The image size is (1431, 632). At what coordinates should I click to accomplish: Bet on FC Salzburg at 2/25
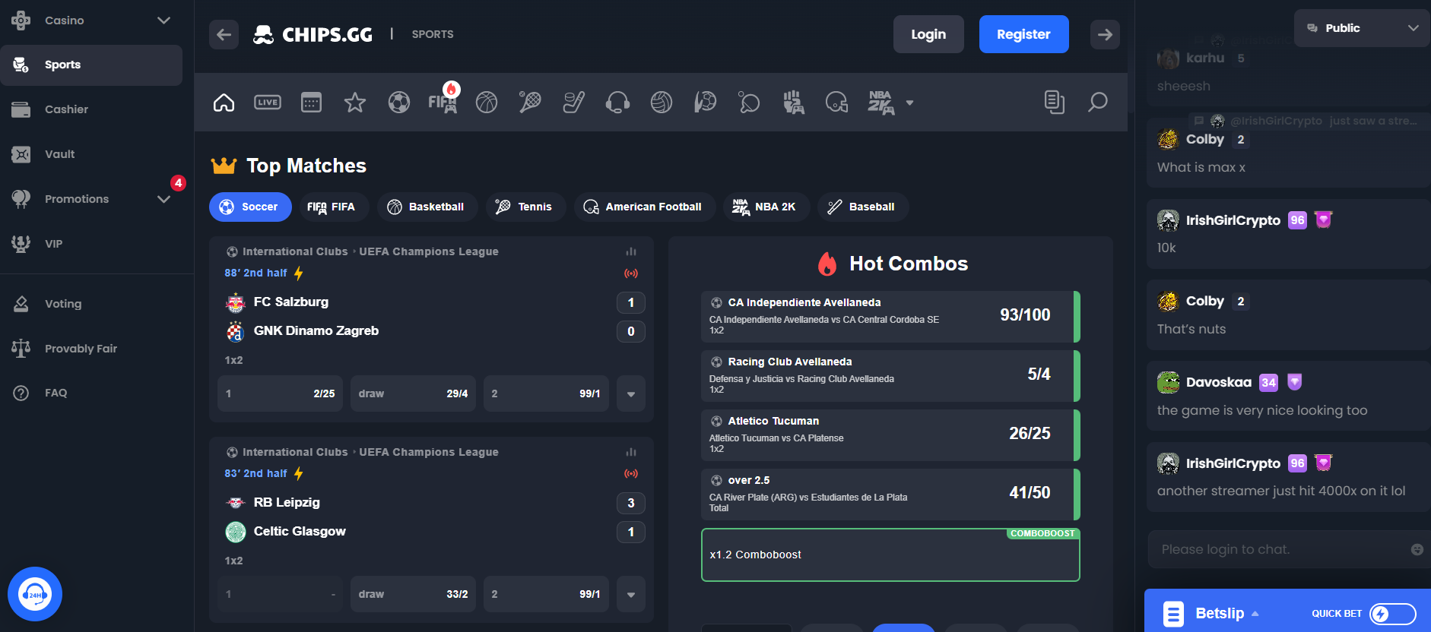[280, 393]
